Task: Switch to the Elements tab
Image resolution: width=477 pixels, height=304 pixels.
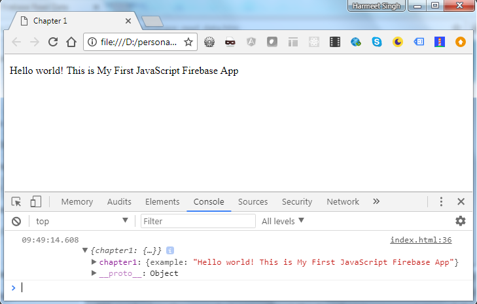Action: (162, 202)
